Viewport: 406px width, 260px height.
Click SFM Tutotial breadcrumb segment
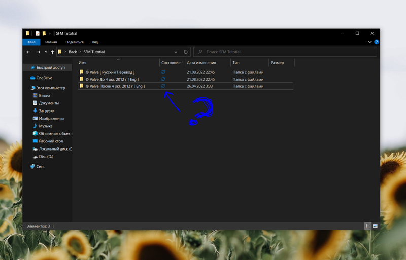[94, 52]
